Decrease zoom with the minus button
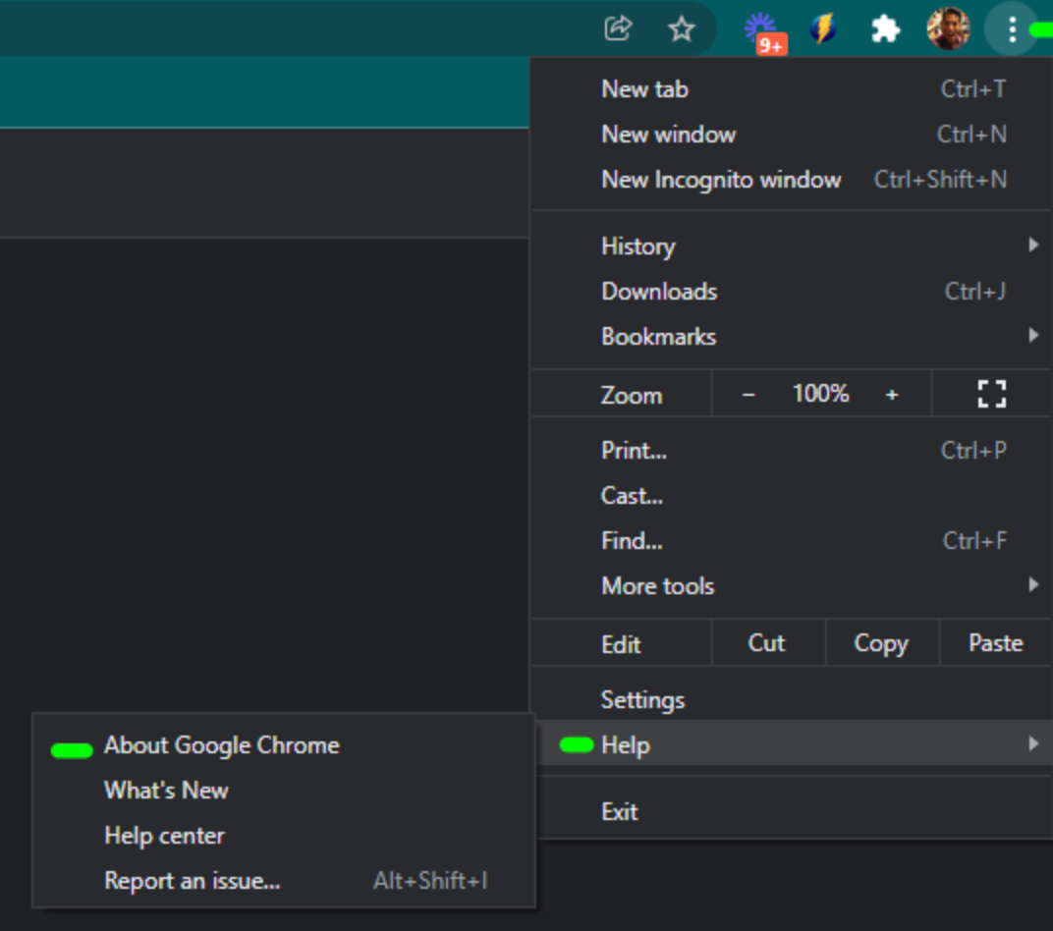 [x=748, y=395]
